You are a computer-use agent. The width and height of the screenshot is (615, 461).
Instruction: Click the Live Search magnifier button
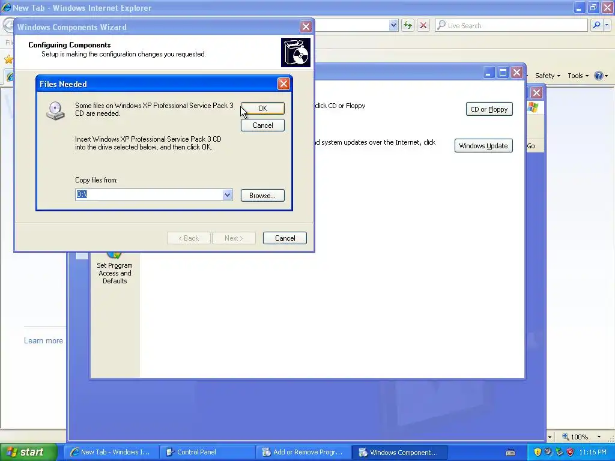click(596, 25)
